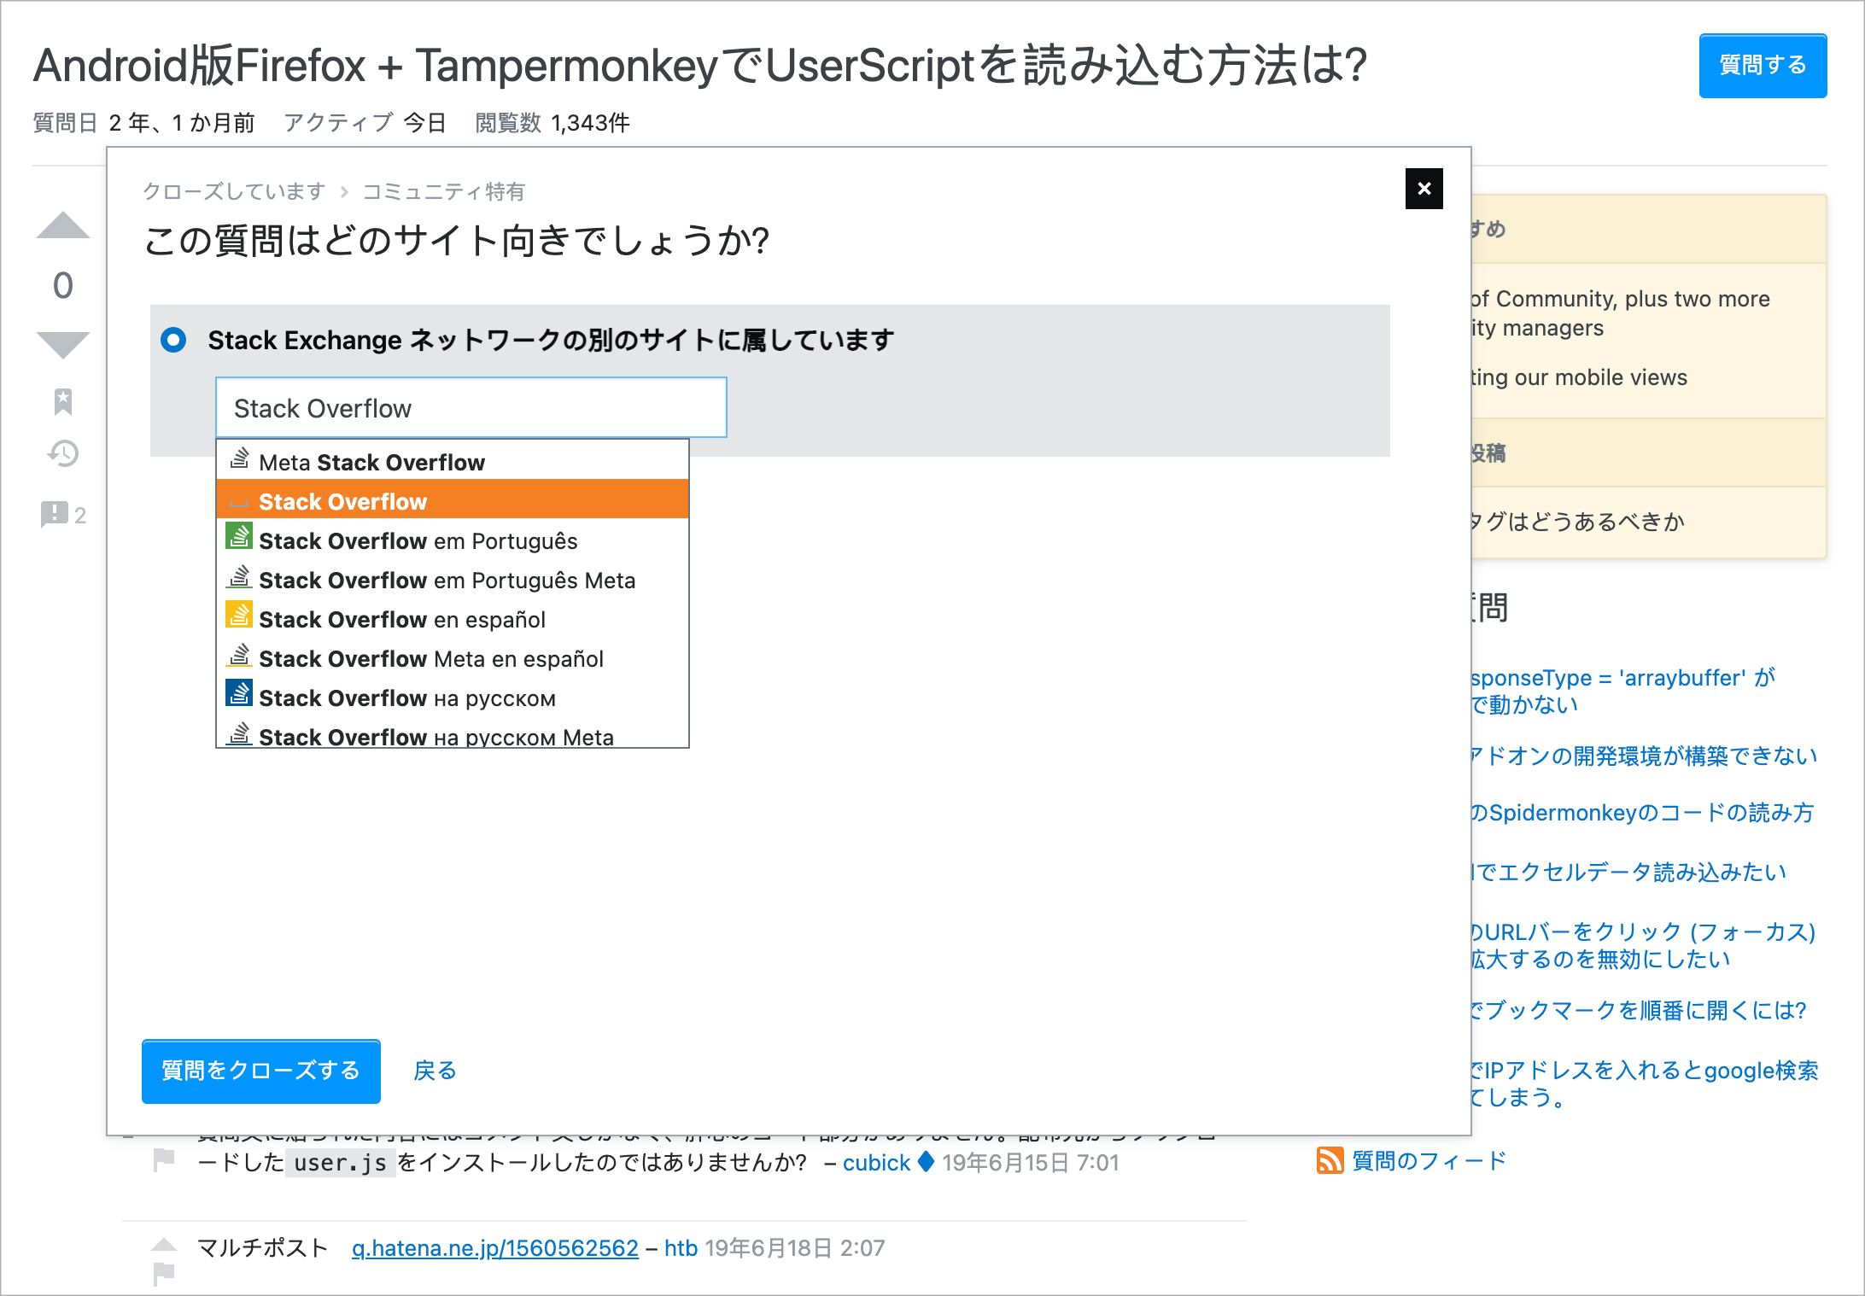
Task: Click the 質問する button
Action: click(1763, 66)
